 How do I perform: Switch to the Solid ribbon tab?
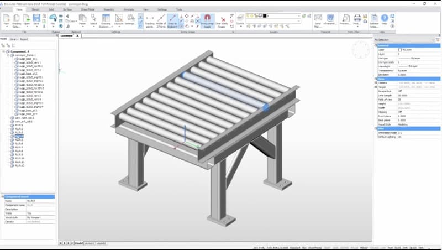(51, 9)
